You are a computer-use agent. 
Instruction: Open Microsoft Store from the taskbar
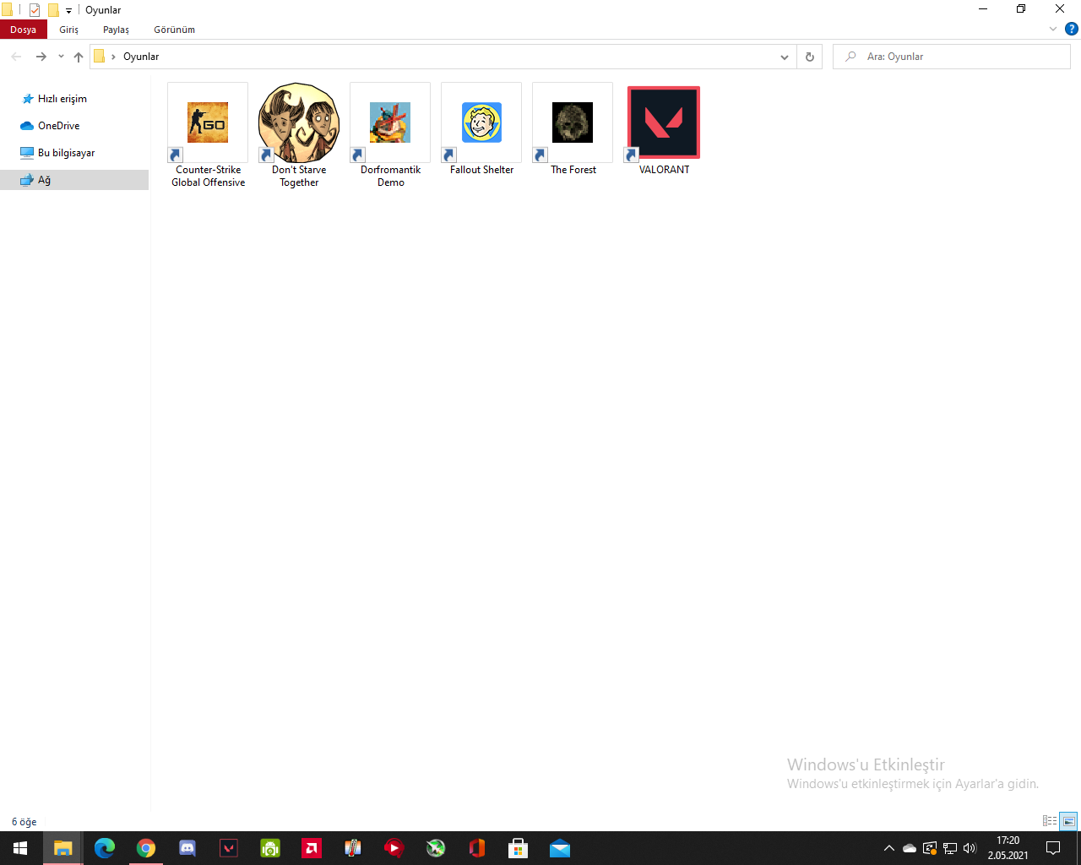click(x=519, y=848)
